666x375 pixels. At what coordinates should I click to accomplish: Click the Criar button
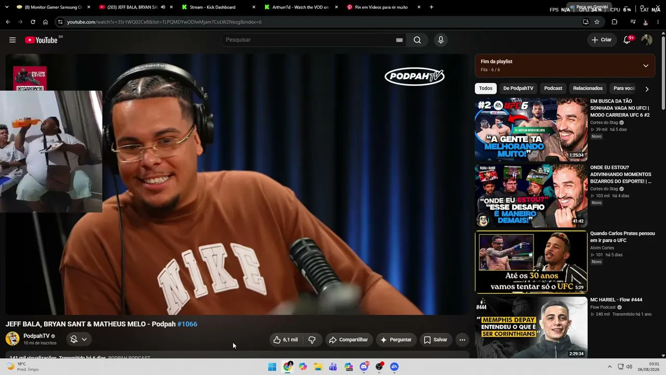pyautogui.click(x=601, y=40)
